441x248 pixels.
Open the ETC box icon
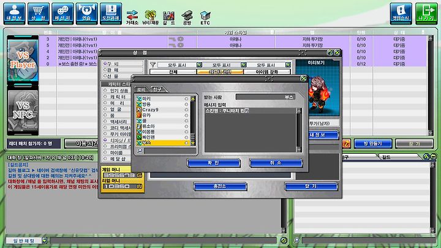tap(205, 17)
